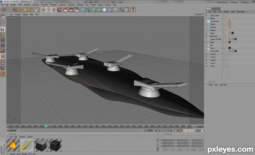
Task: Select the Move tool
Action: (20, 10)
